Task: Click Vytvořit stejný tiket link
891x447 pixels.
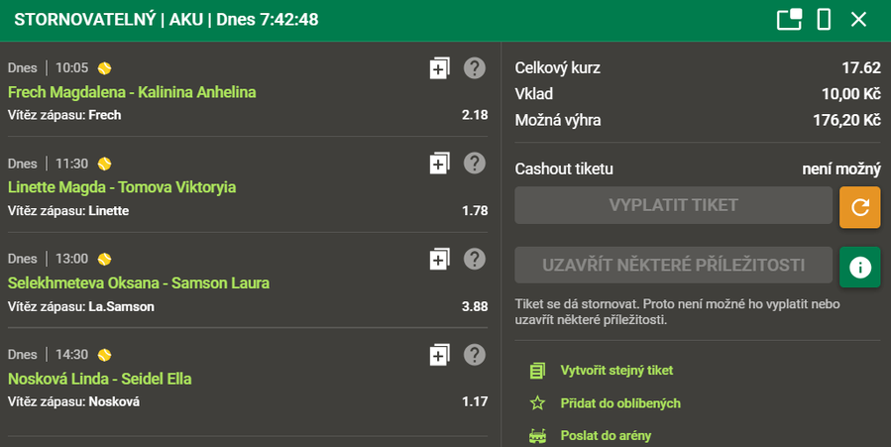Action: coord(616,371)
